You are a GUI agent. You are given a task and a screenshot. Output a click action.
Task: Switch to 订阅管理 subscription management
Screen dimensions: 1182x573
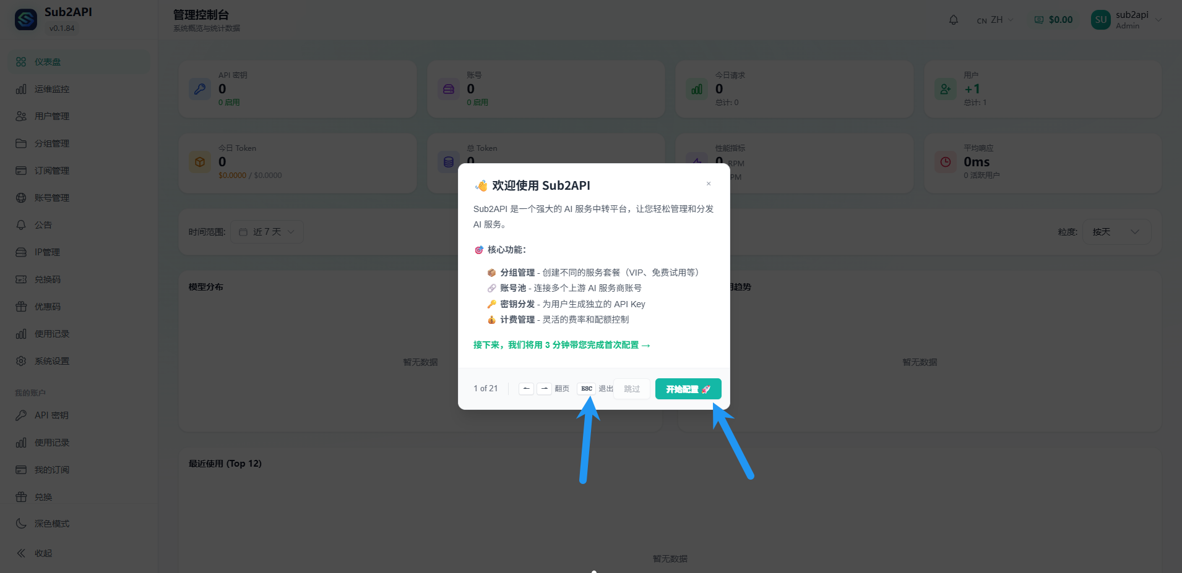[22, 170]
